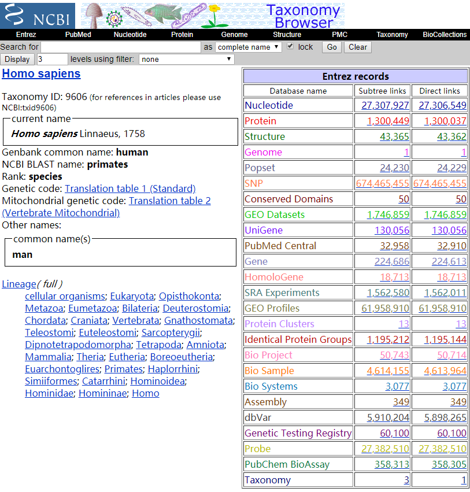Image resolution: width=470 pixels, height=492 pixels.
Task: Open the levels filter dropdown showing none
Action: click(x=186, y=59)
